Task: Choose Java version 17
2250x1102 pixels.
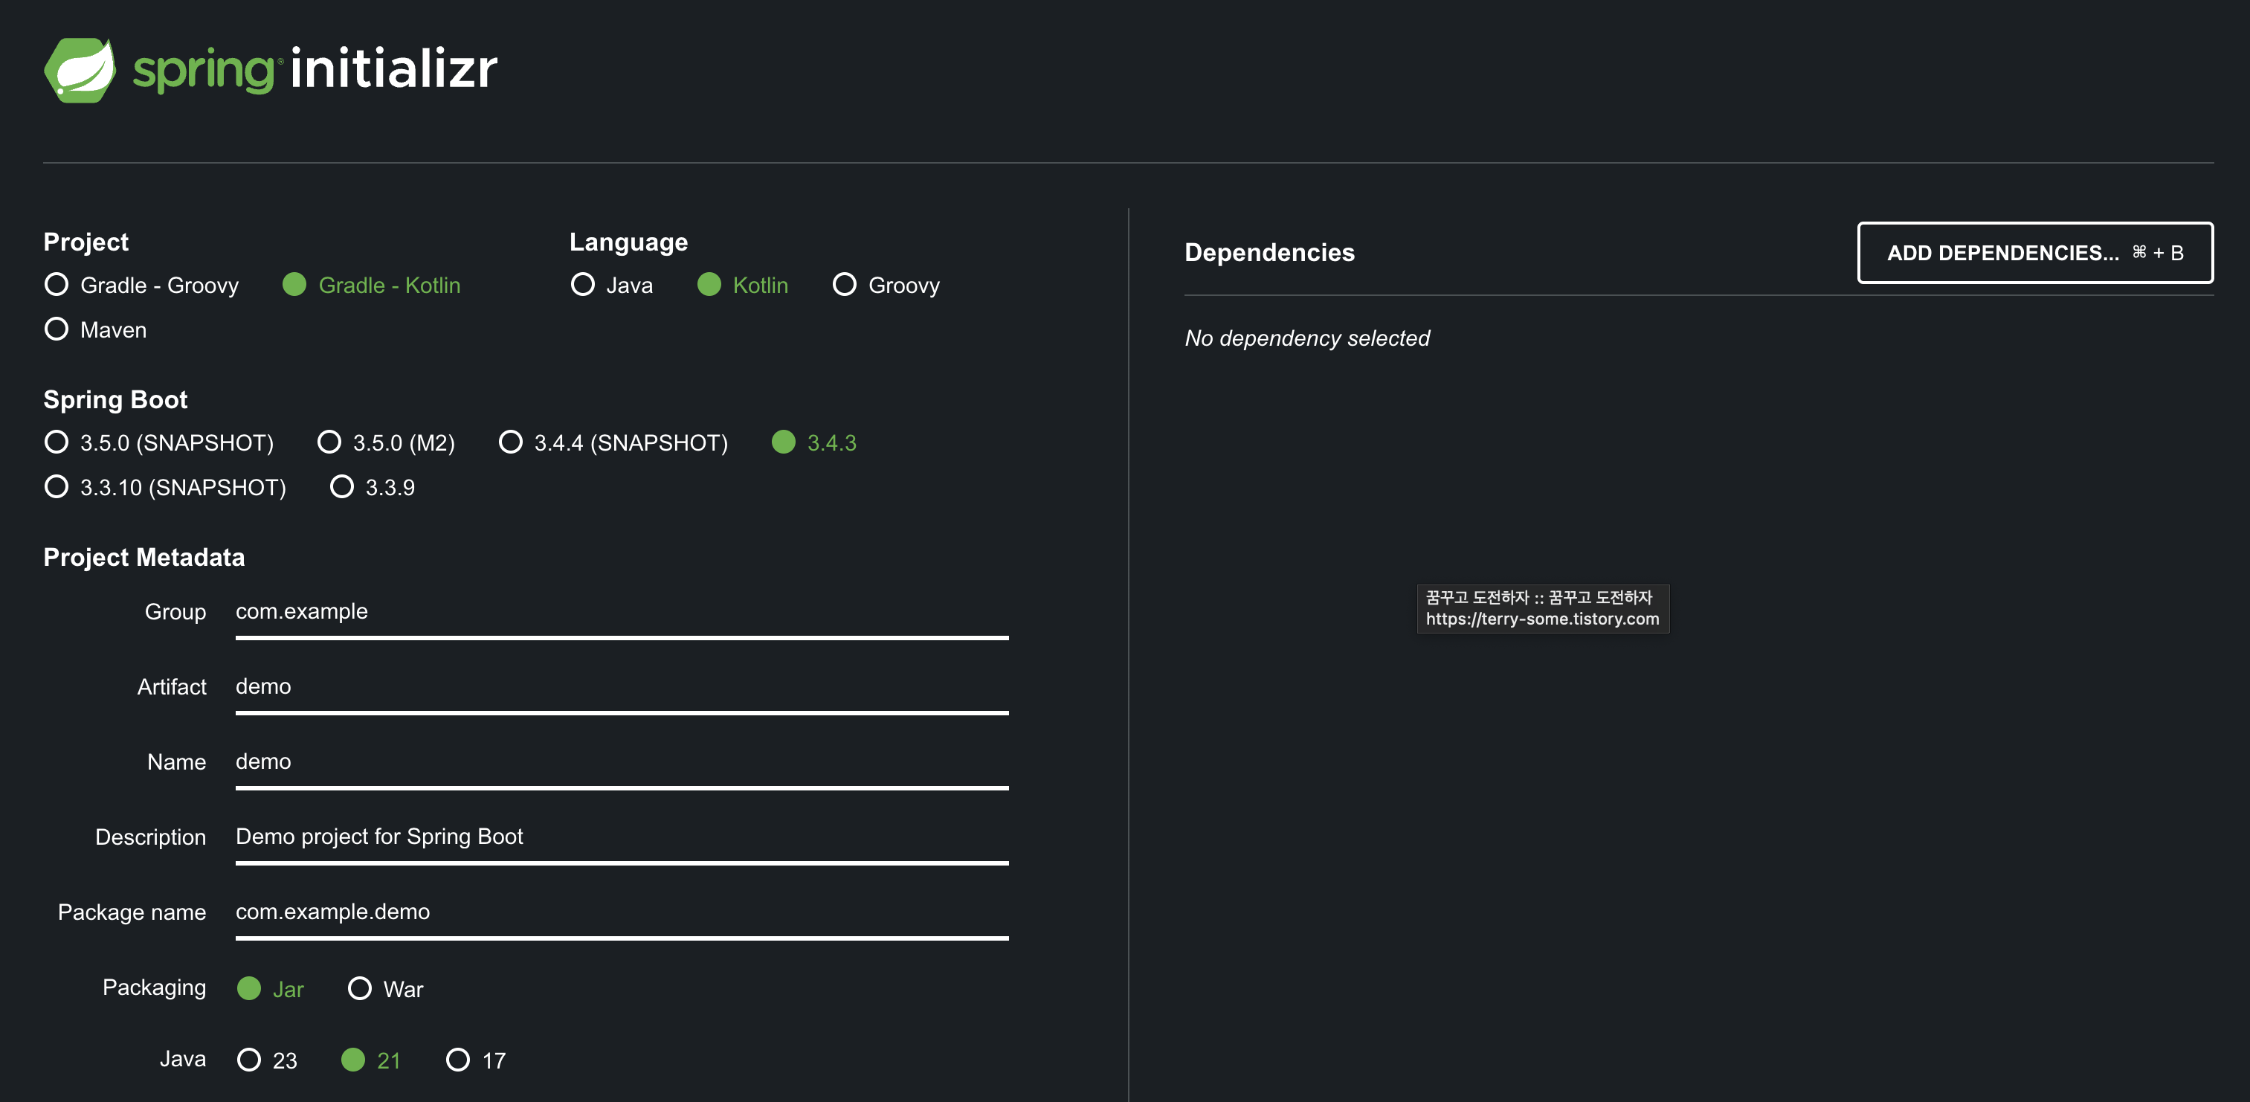Action: tap(458, 1060)
